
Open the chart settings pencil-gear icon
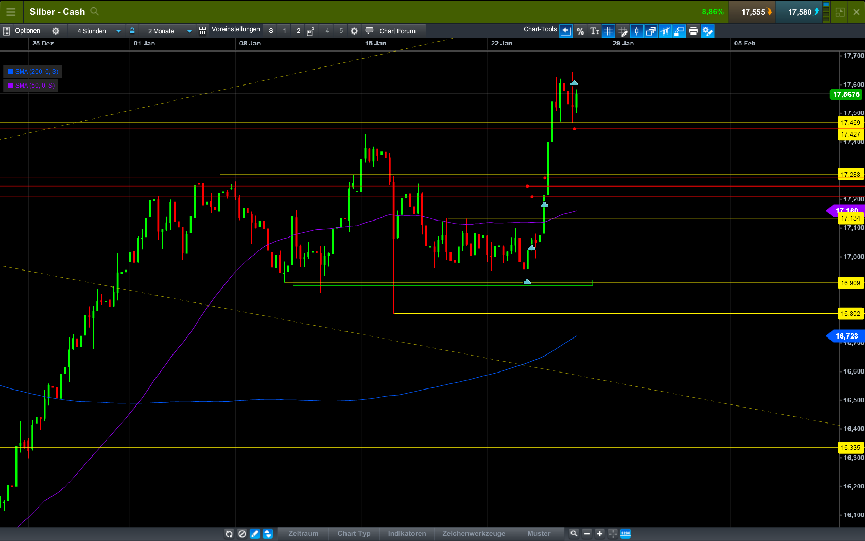point(707,31)
